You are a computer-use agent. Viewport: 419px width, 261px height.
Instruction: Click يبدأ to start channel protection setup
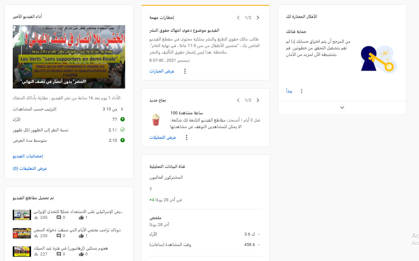(289, 91)
